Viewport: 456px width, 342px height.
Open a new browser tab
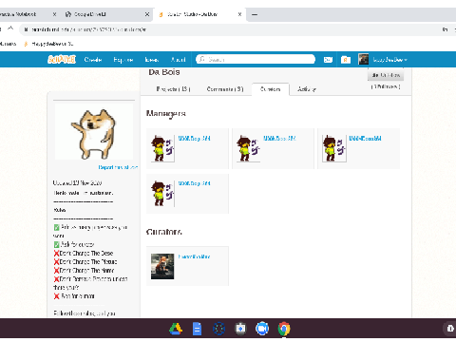[x=255, y=14]
